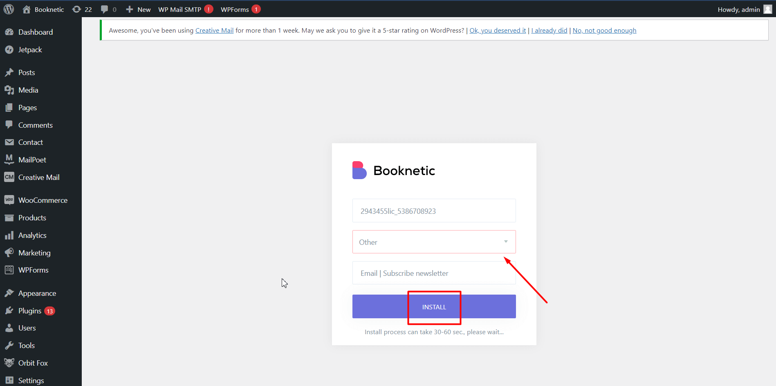Expand the 'Other' dropdown arrow

[506, 242]
